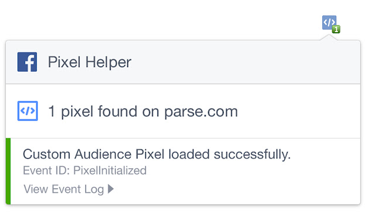Click the 'Custom Audience Pixel' phrase
This screenshot has height=212, width=366.
(x=94, y=154)
